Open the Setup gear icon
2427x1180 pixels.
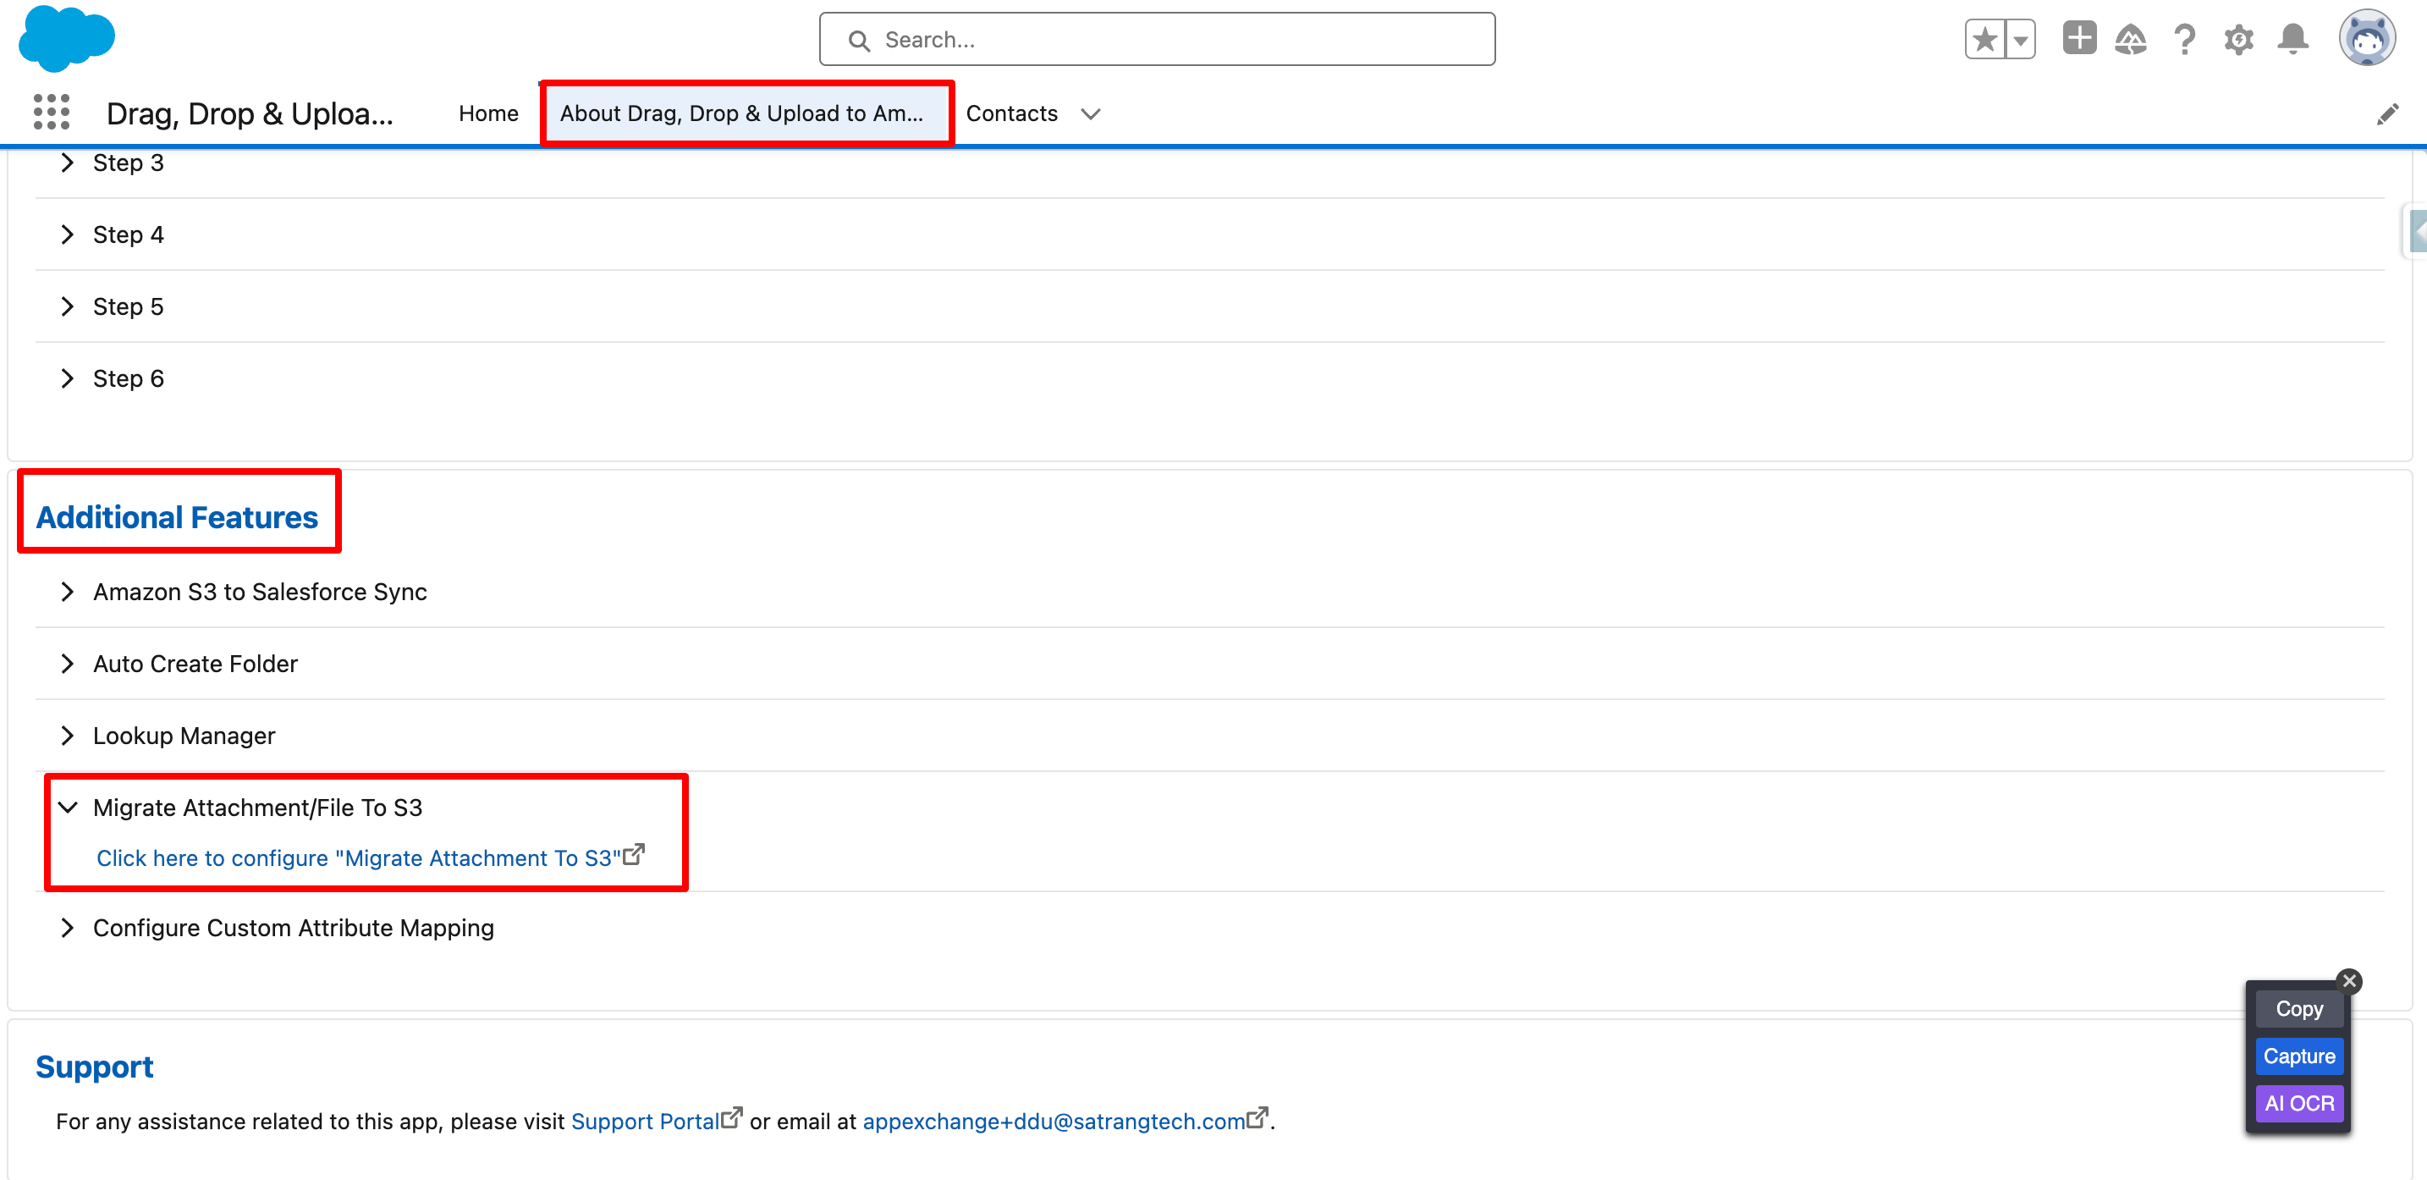(2238, 40)
